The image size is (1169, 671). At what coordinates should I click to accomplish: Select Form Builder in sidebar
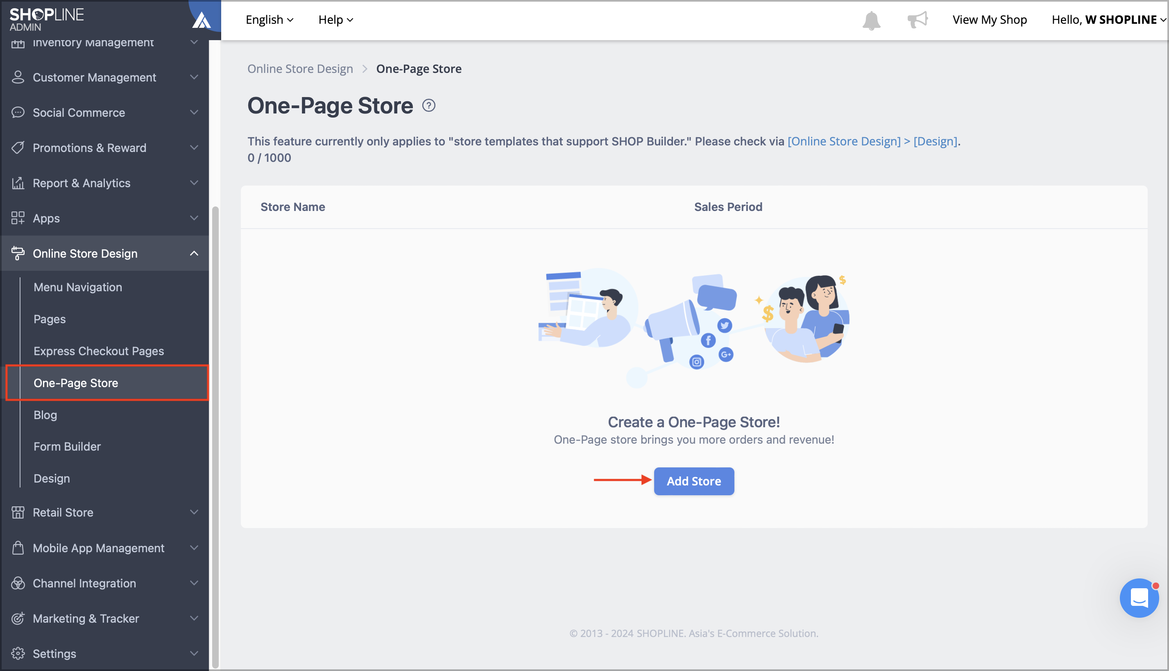click(x=67, y=446)
